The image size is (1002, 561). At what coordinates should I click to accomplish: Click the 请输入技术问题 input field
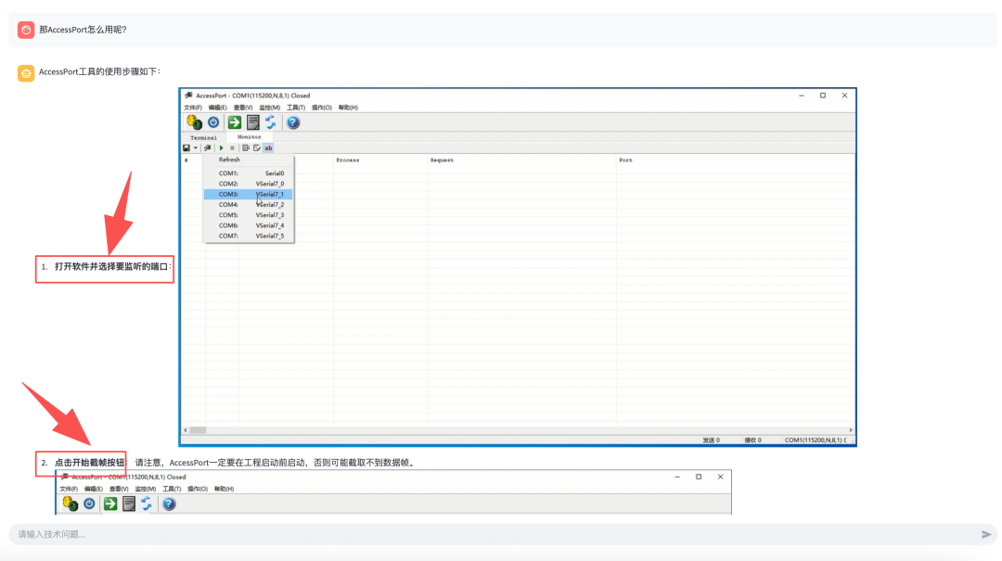click(464, 534)
